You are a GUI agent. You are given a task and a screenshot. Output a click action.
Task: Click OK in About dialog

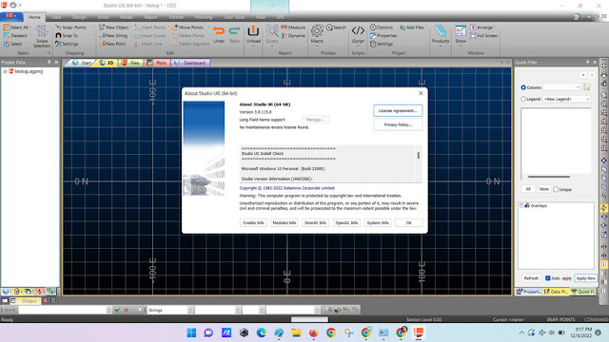pos(408,222)
